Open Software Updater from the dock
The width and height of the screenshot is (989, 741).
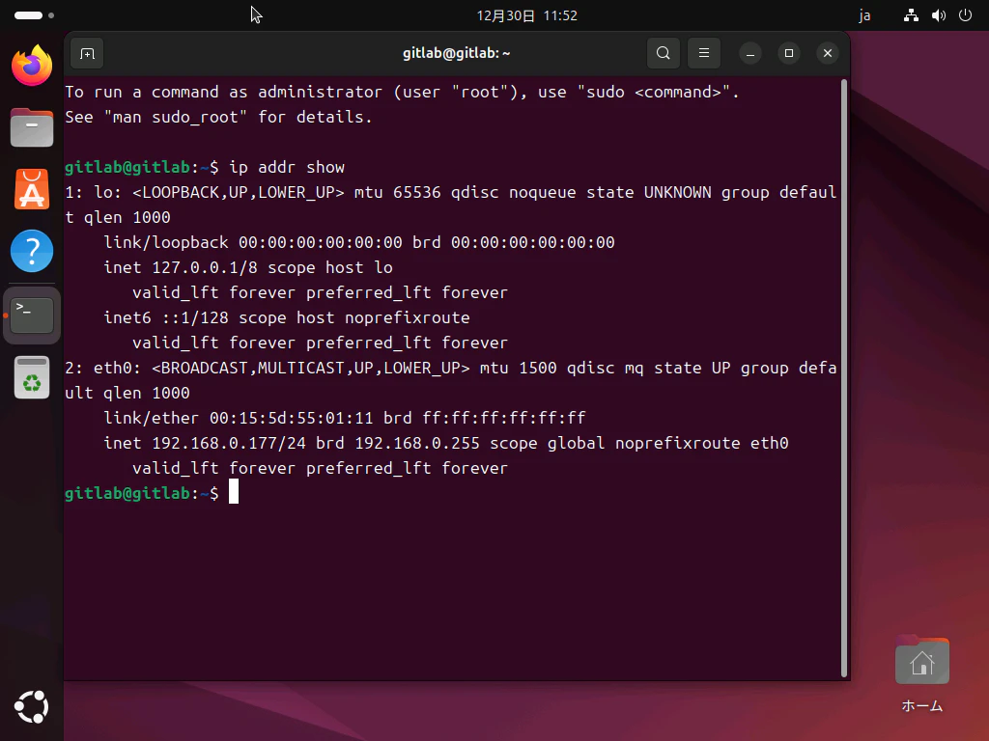31,377
